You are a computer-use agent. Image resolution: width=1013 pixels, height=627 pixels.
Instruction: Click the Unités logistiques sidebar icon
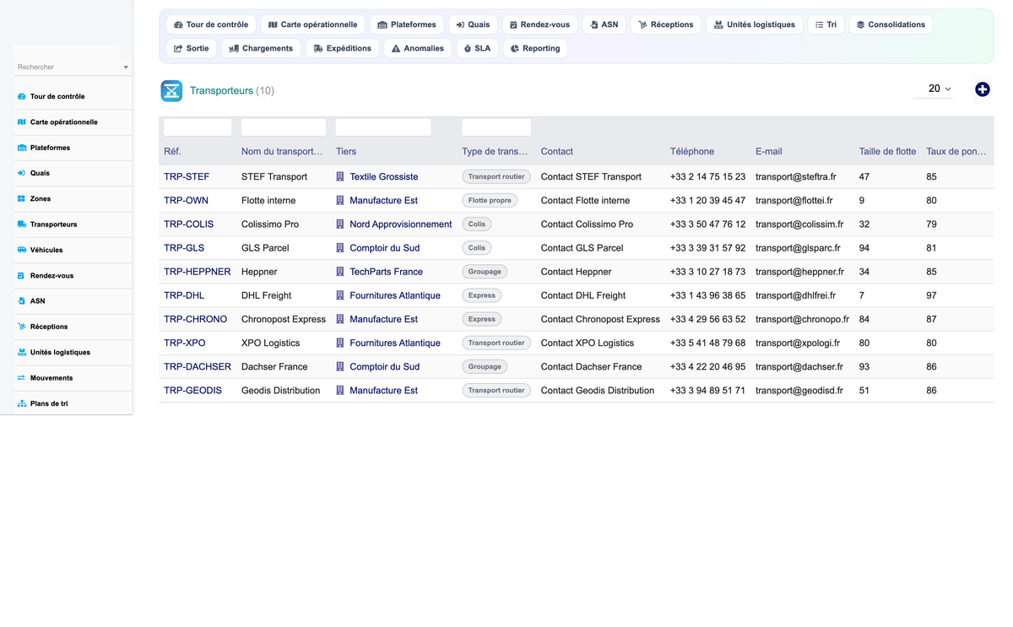click(x=22, y=353)
